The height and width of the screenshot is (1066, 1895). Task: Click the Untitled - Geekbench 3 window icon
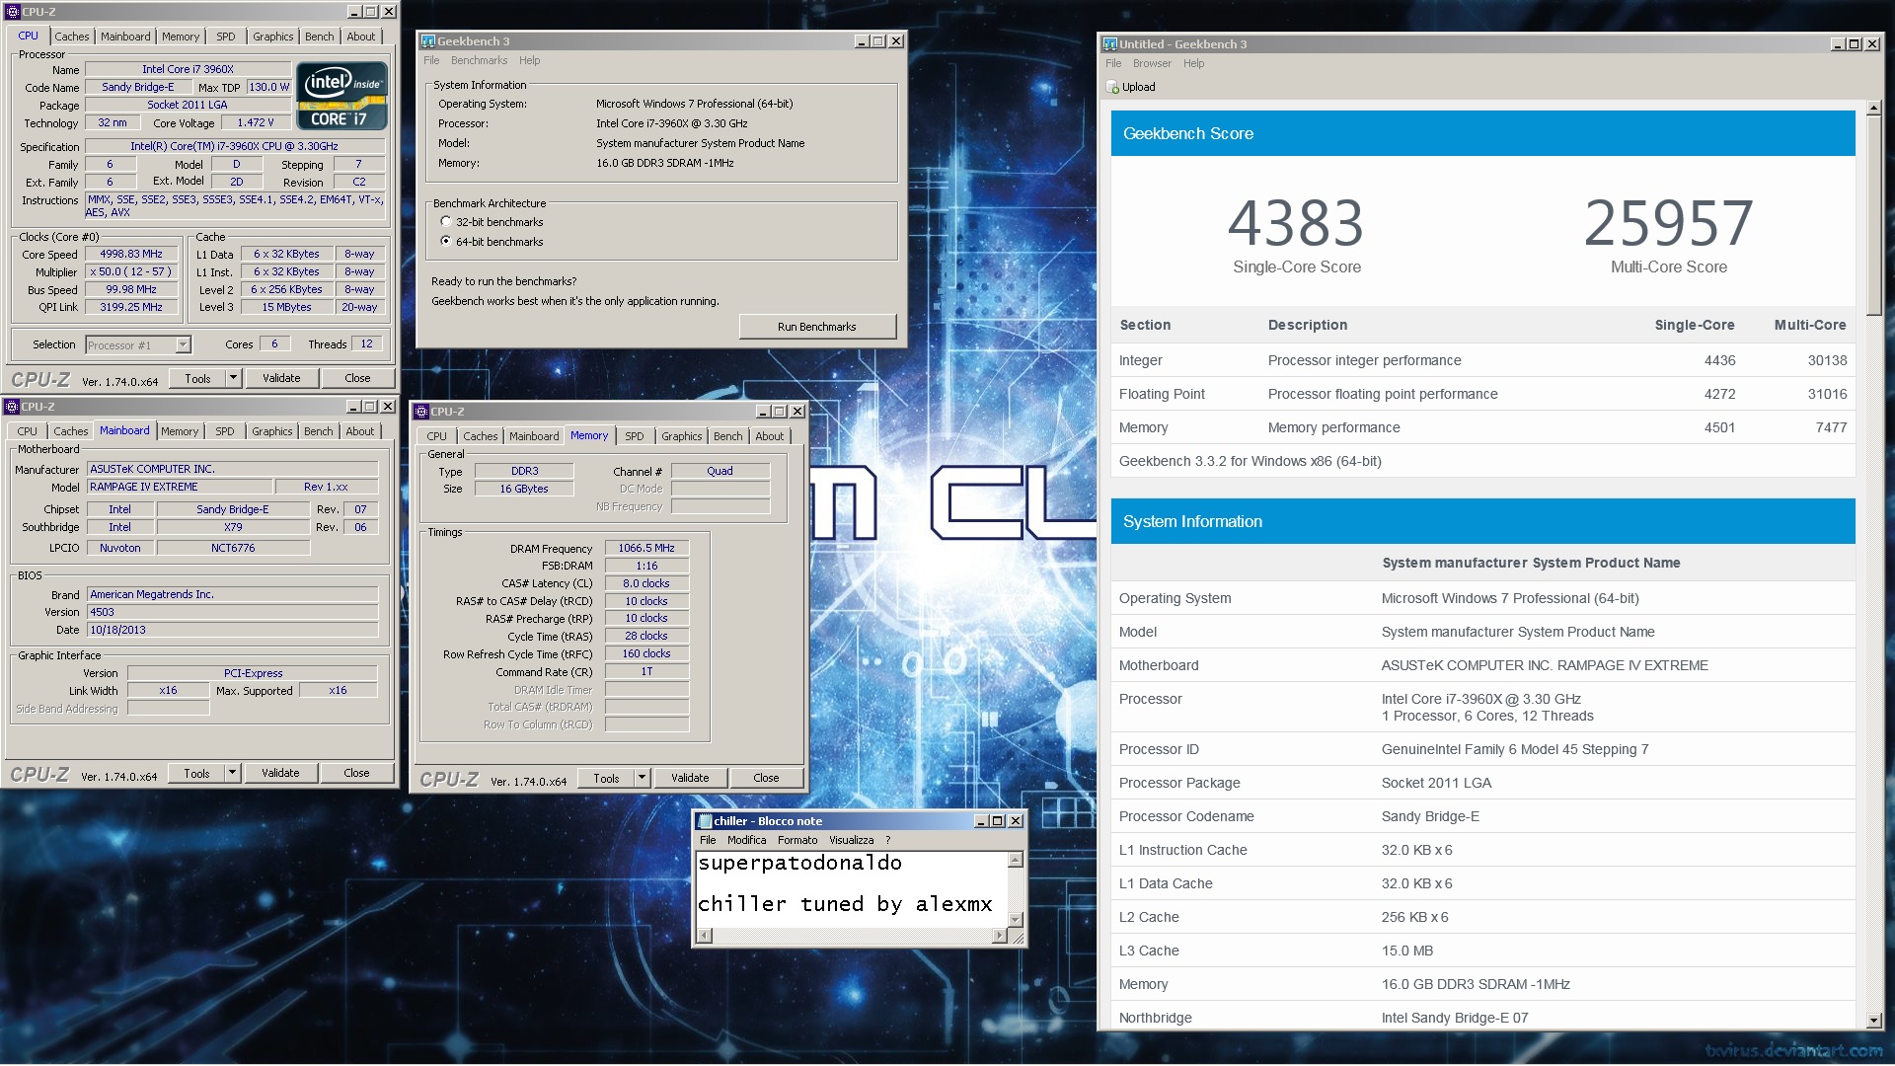point(1110,44)
